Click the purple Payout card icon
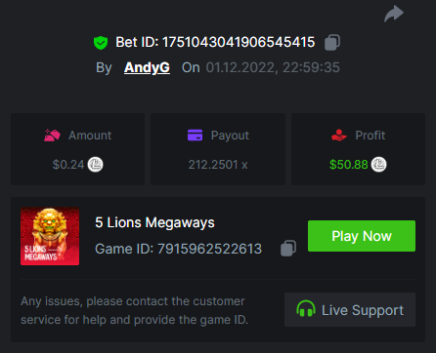This screenshot has width=436, height=353. point(195,136)
